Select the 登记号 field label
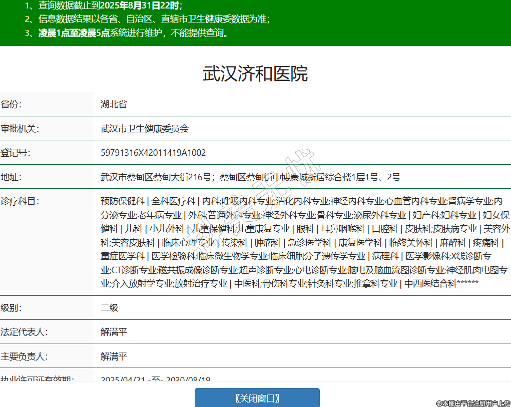The height and width of the screenshot is (407, 511). click(x=16, y=153)
